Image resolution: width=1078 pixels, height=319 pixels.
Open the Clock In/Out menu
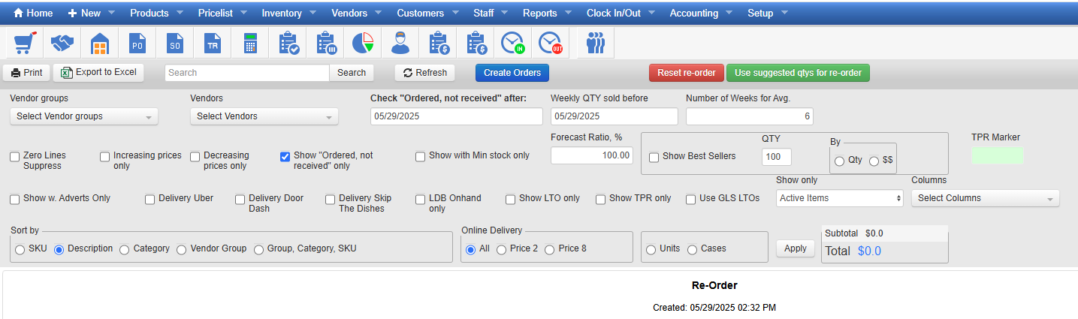coord(621,13)
